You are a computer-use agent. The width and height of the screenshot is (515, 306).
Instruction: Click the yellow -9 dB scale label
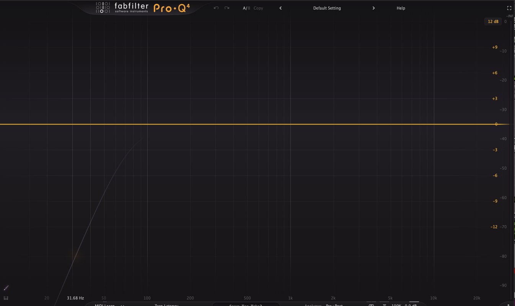(x=495, y=201)
